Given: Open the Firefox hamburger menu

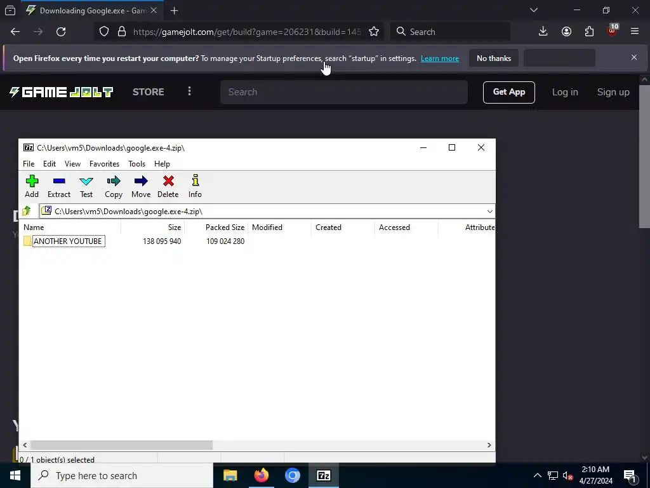Looking at the screenshot, I should (635, 32).
